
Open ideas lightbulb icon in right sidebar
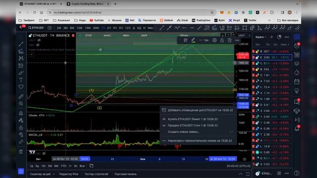pos(297,90)
